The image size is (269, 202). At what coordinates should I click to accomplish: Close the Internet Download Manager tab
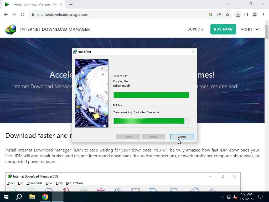click(61, 4)
